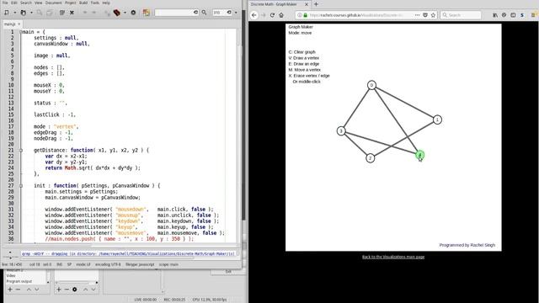Viewport: 539px width, 303px height.
Task: Click the Color chooser icon
Action: (146, 13)
